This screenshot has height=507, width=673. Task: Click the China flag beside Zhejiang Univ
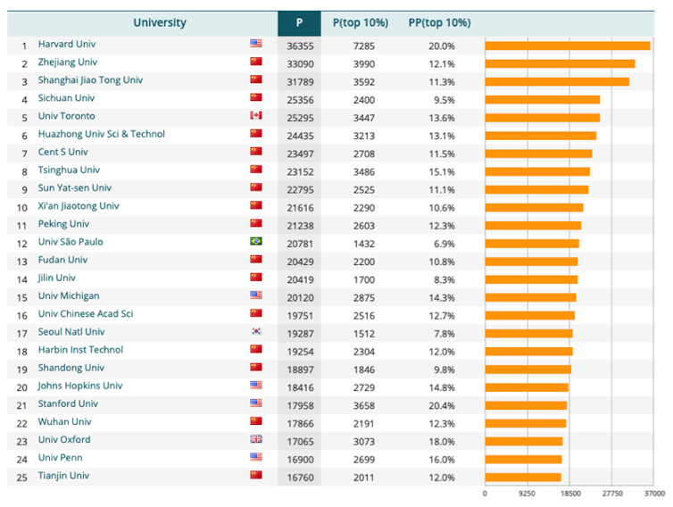tap(256, 62)
